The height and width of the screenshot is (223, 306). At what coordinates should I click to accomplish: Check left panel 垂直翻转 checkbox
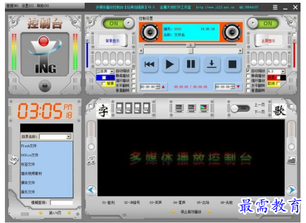(x=134, y=90)
